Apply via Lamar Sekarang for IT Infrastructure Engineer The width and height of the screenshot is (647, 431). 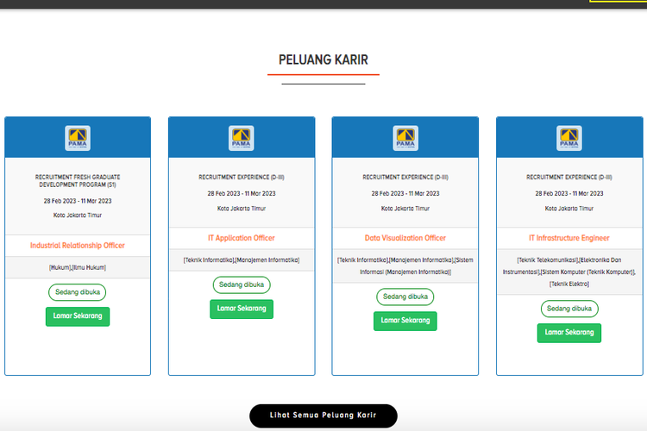tap(569, 332)
